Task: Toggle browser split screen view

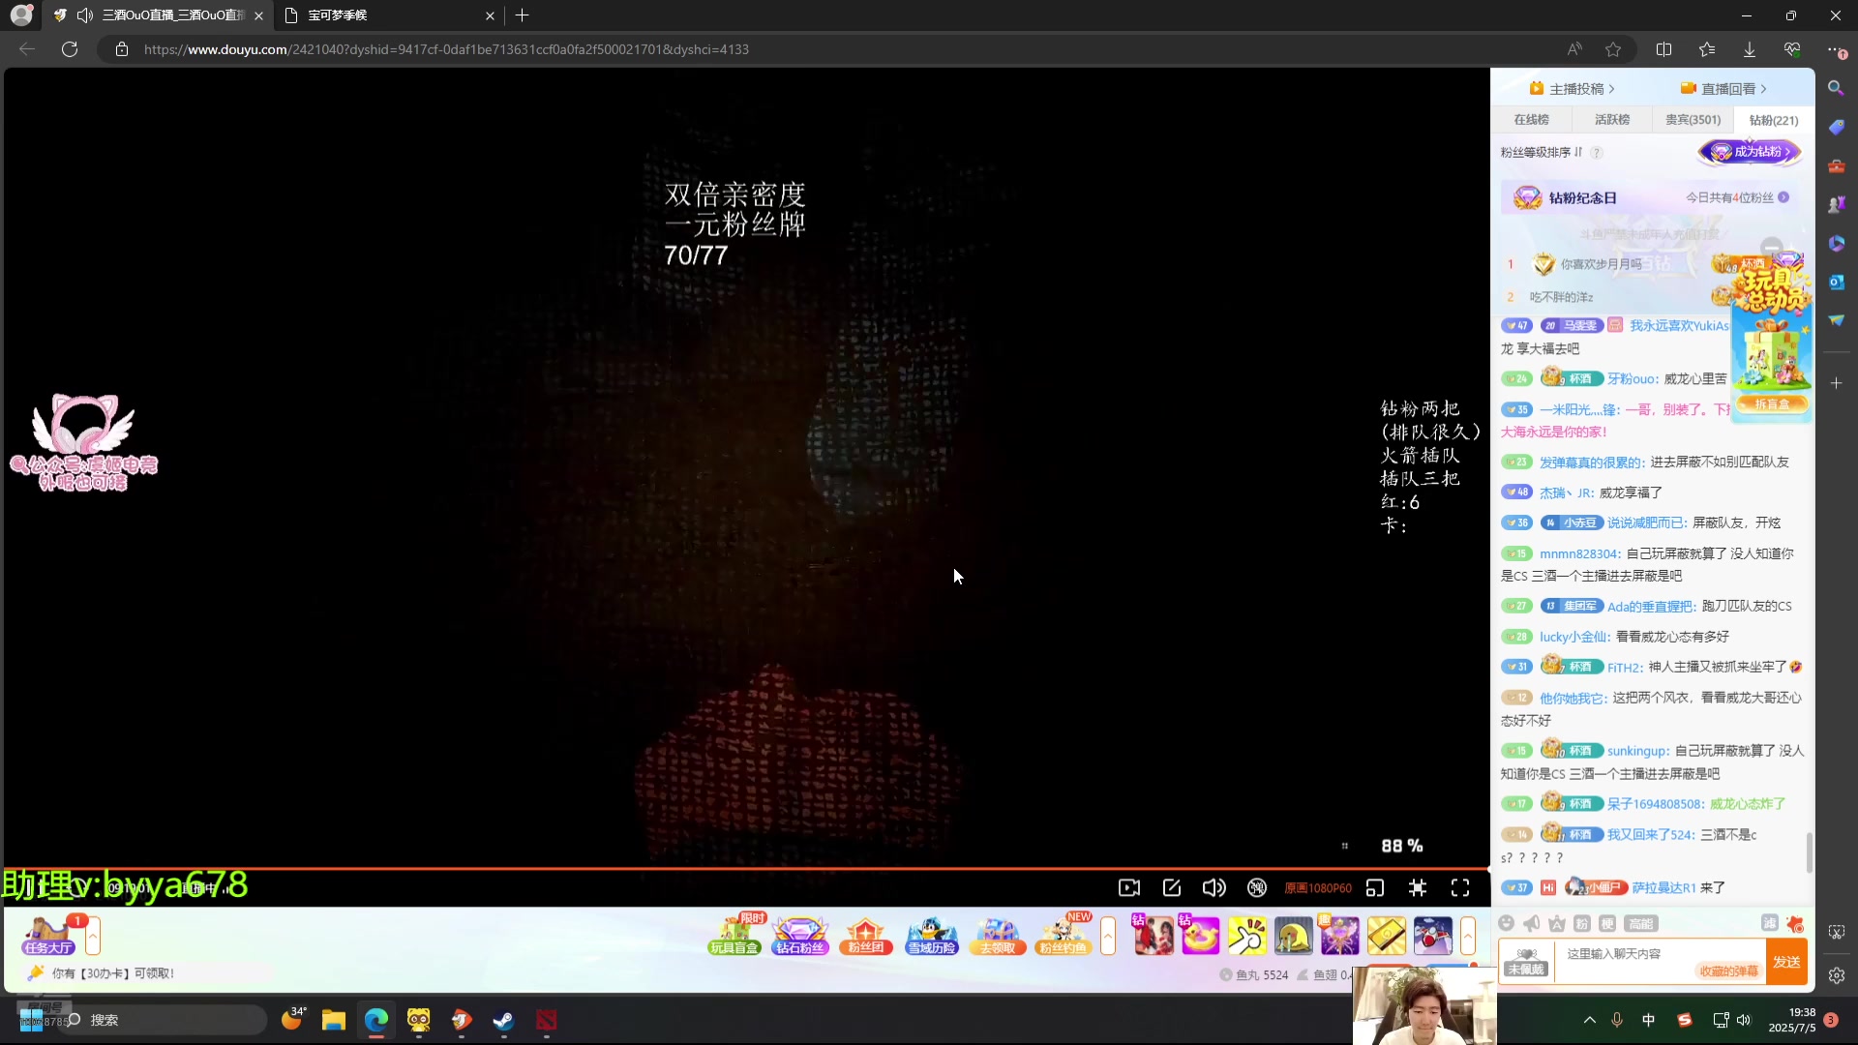Action: (1664, 49)
